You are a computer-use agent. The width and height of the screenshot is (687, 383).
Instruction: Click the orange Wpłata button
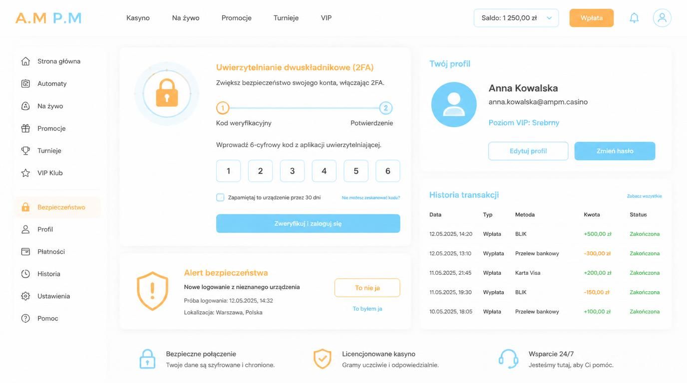pos(592,18)
